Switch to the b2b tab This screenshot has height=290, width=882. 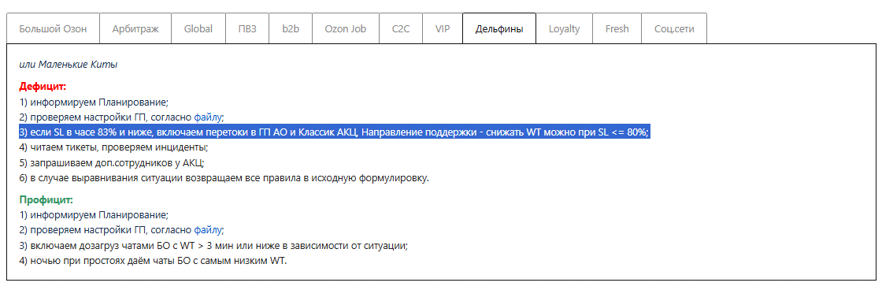click(x=291, y=28)
